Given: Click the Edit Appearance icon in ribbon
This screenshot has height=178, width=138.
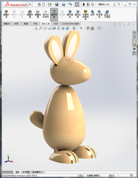Looking at the screenshot, I should tap(6, 14).
